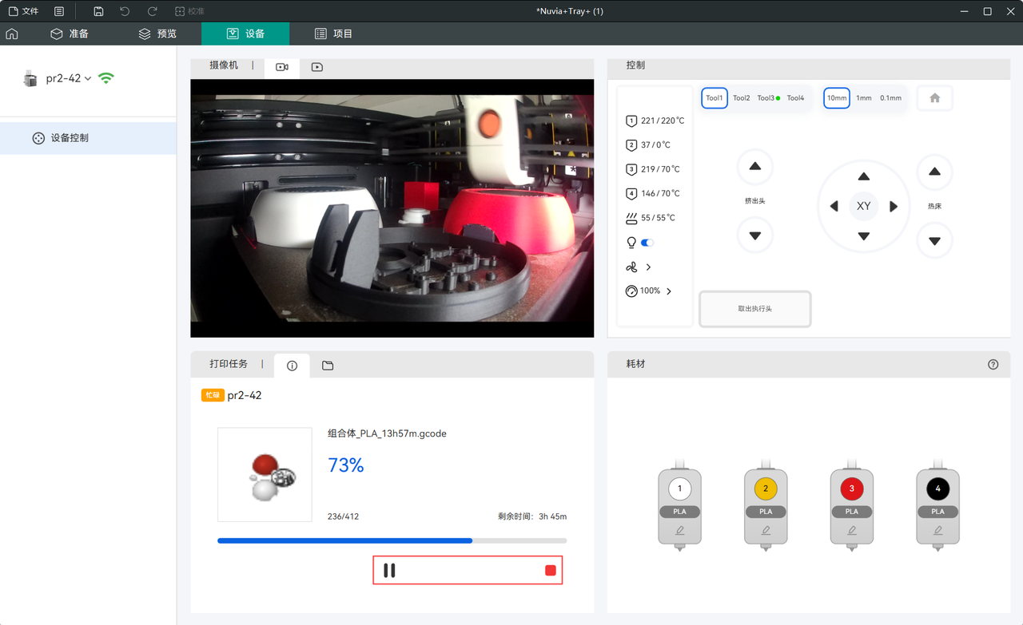The image size is (1023, 625).
Task: Open the 文件 menu
Action: (23, 11)
